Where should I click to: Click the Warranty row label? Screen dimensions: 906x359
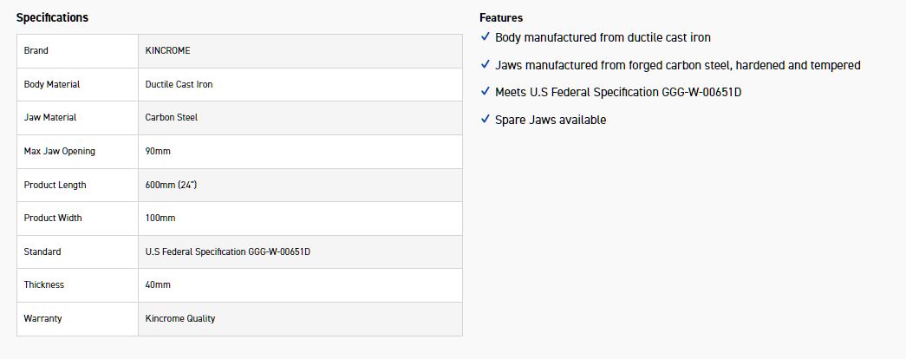click(x=43, y=318)
